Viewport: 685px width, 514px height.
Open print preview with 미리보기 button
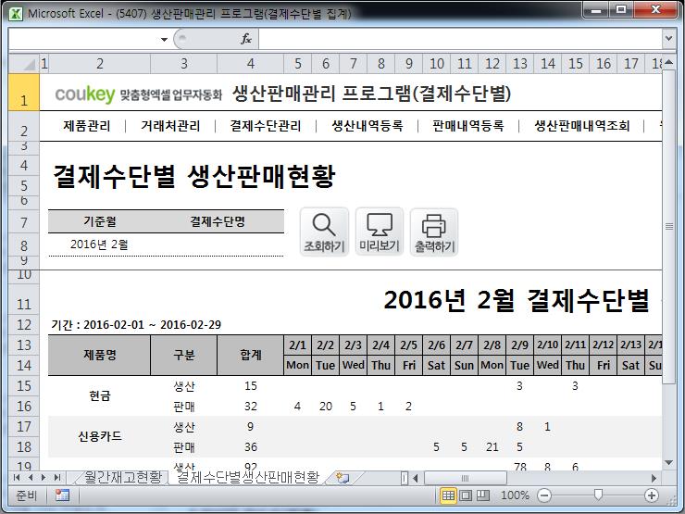pyautogui.click(x=380, y=232)
